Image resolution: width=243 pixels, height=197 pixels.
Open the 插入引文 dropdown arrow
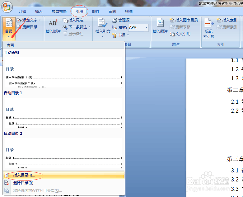click(x=103, y=37)
